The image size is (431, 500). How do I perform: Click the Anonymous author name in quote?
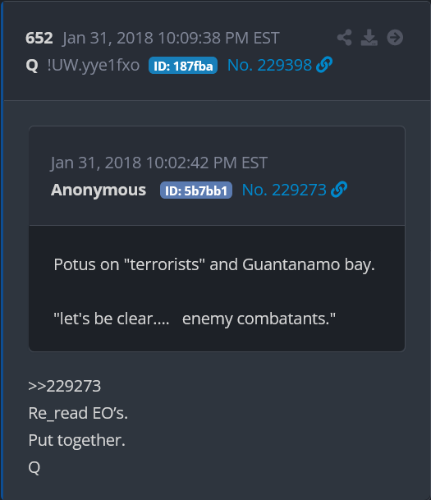coord(99,190)
